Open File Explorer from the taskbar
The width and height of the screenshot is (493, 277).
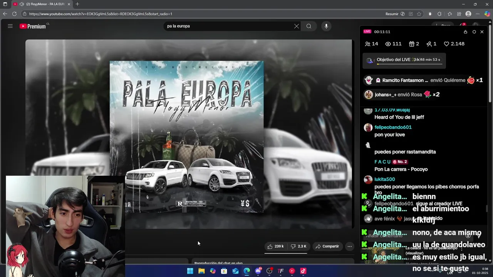pos(201,271)
